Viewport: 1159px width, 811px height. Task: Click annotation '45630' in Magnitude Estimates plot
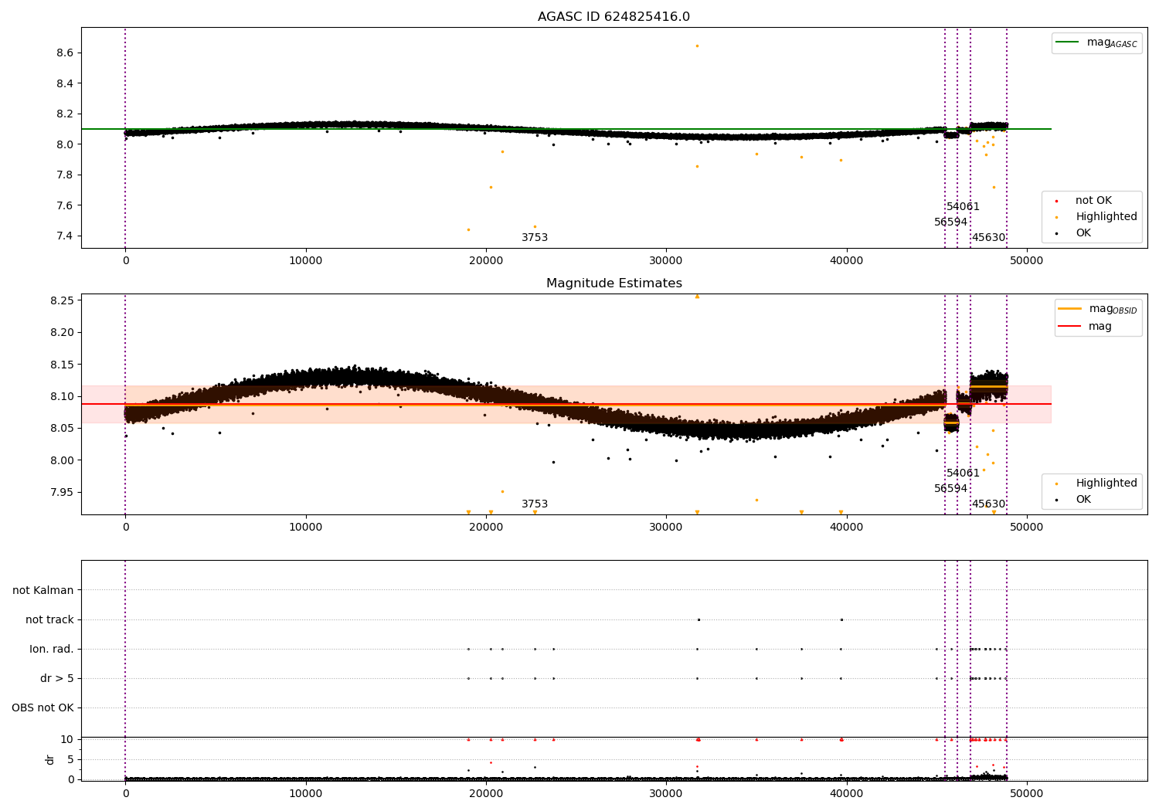(x=988, y=504)
